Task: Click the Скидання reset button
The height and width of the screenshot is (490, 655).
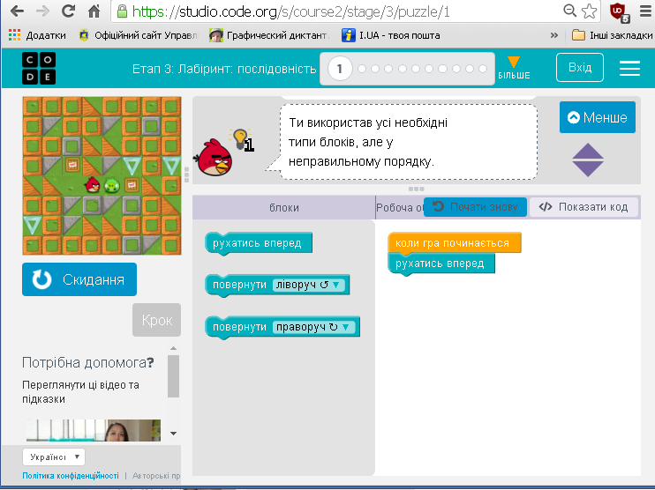Action: point(79,279)
